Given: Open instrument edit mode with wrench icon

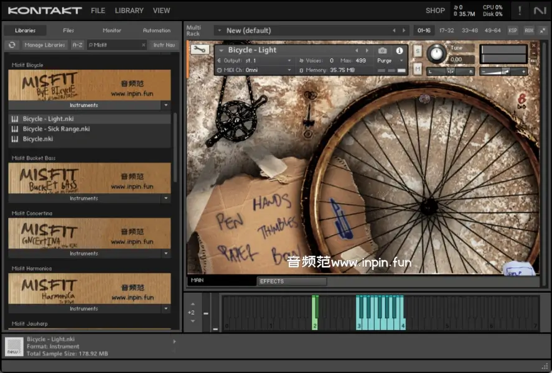Looking at the screenshot, I should coord(199,50).
